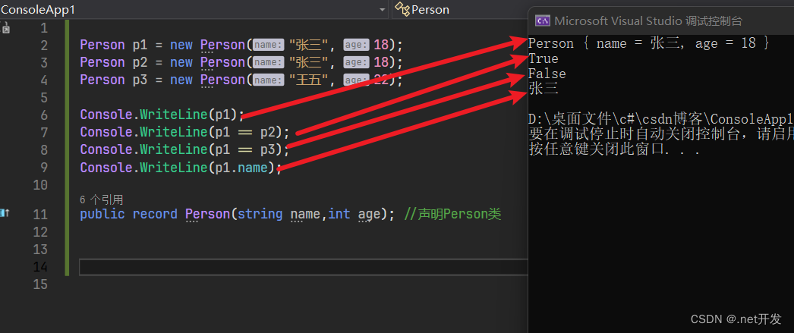Click console output 'Person { name = 张三, age = 18 }'
The image size is (794, 333).
[x=649, y=43]
